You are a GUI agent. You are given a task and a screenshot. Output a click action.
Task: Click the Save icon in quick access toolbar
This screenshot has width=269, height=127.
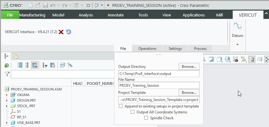46,5
